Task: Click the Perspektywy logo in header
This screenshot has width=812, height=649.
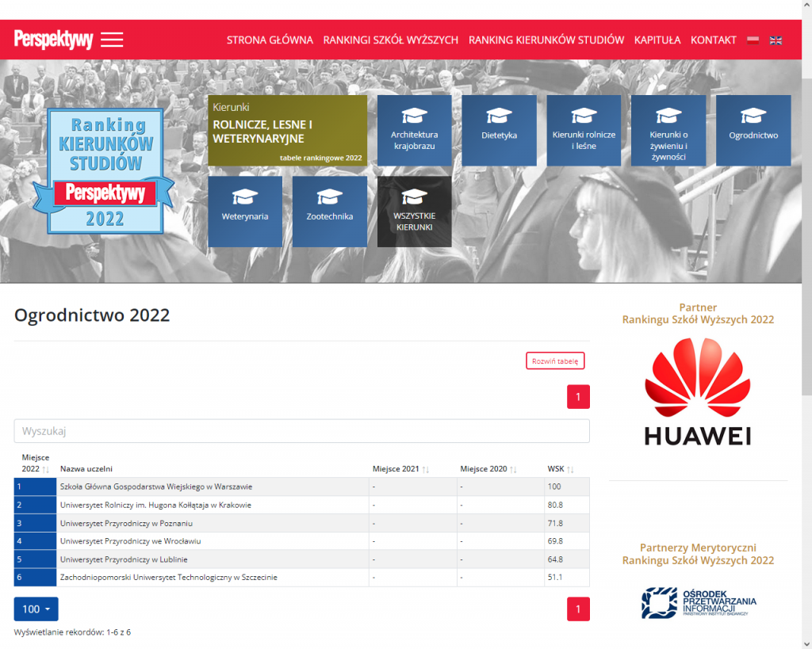Action: (53, 40)
